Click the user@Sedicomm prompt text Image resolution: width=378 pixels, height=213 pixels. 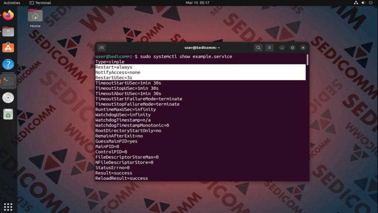pos(113,57)
